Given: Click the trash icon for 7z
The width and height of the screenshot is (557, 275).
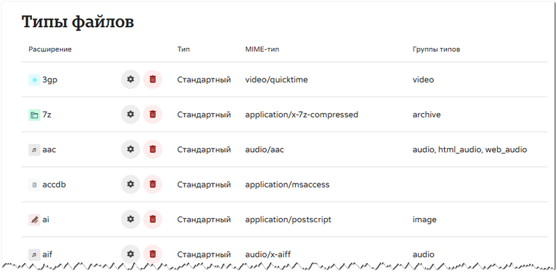Looking at the screenshot, I should [152, 115].
